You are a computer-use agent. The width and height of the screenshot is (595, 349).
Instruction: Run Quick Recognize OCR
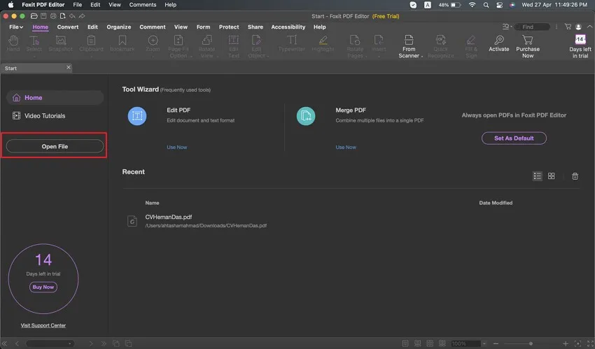click(440, 46)
